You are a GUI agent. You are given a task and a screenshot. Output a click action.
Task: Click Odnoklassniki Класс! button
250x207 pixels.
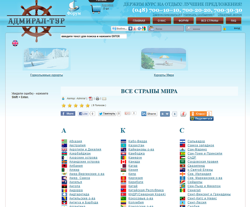point(198,114)
